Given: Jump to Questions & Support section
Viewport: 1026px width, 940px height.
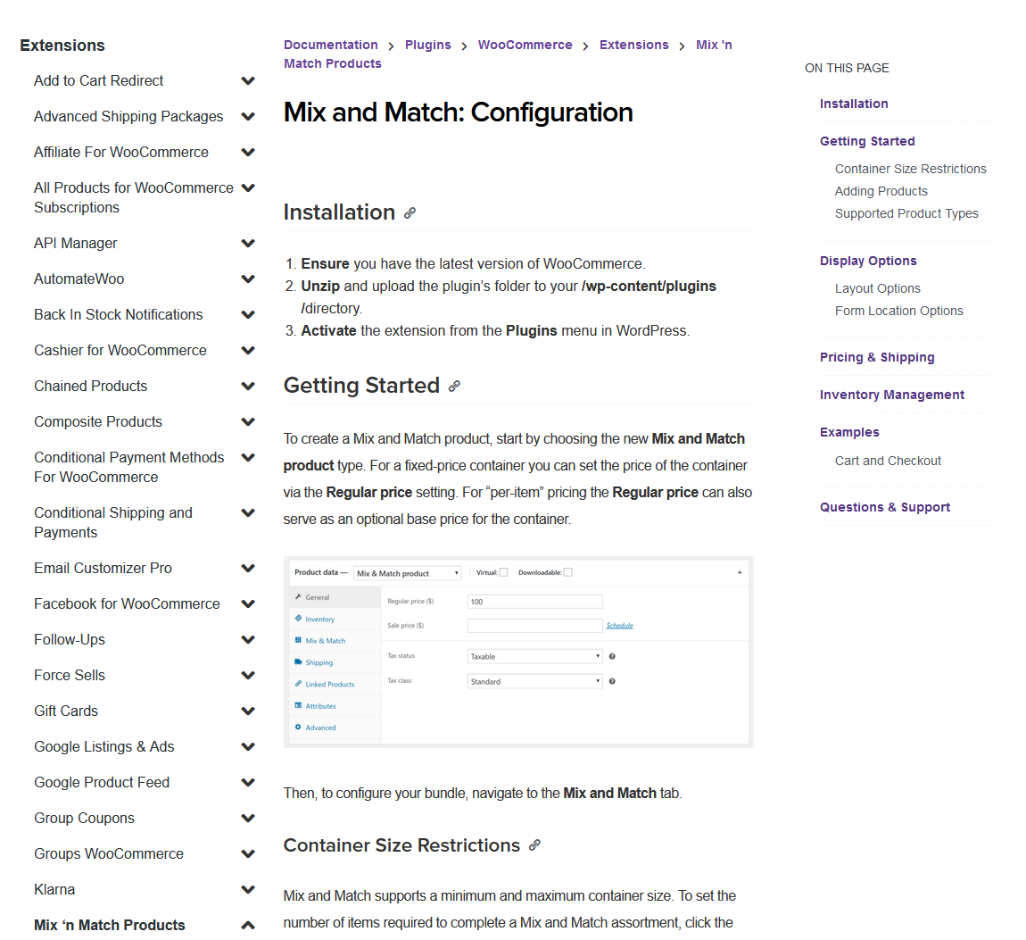Looking at the screenshot, I should coord(885,507).
